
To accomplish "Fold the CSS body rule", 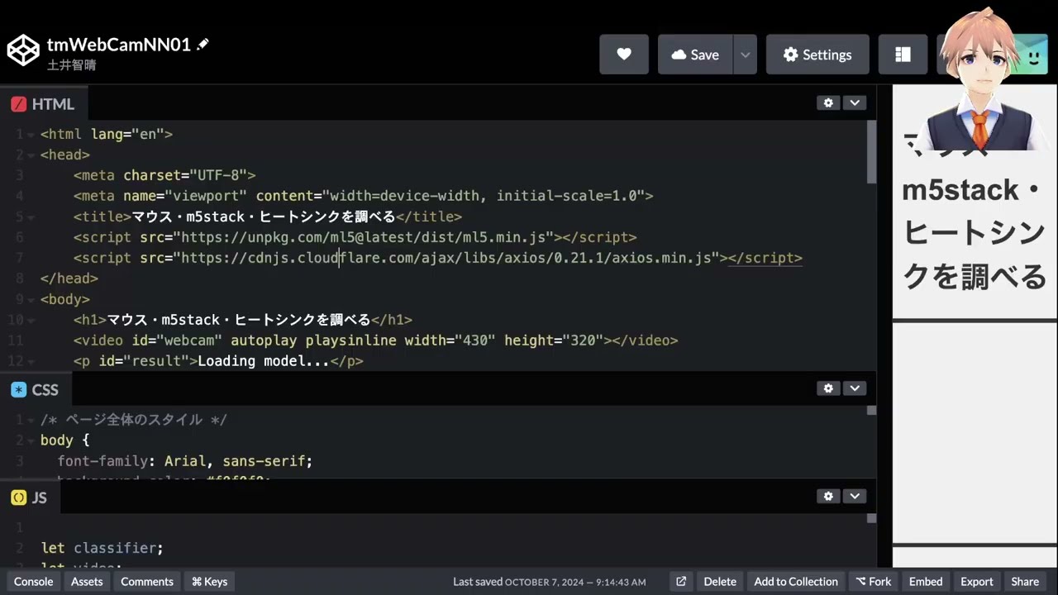I will pos(32,440).
